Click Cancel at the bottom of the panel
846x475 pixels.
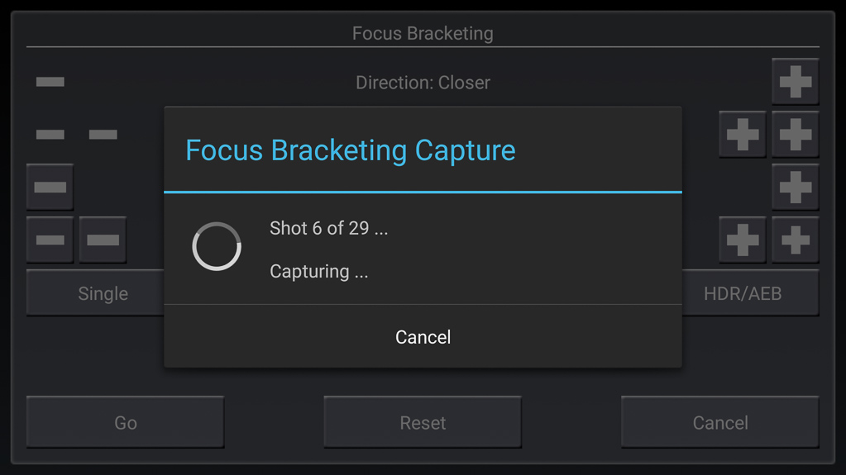click(x=720, y=423)
